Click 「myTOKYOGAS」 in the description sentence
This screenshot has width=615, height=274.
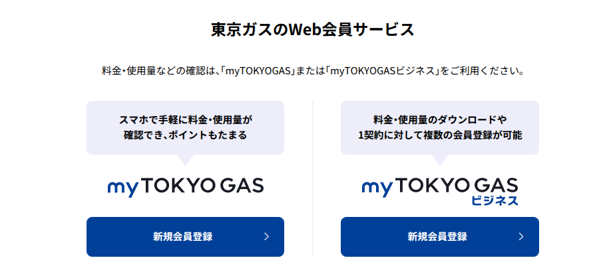260,70
